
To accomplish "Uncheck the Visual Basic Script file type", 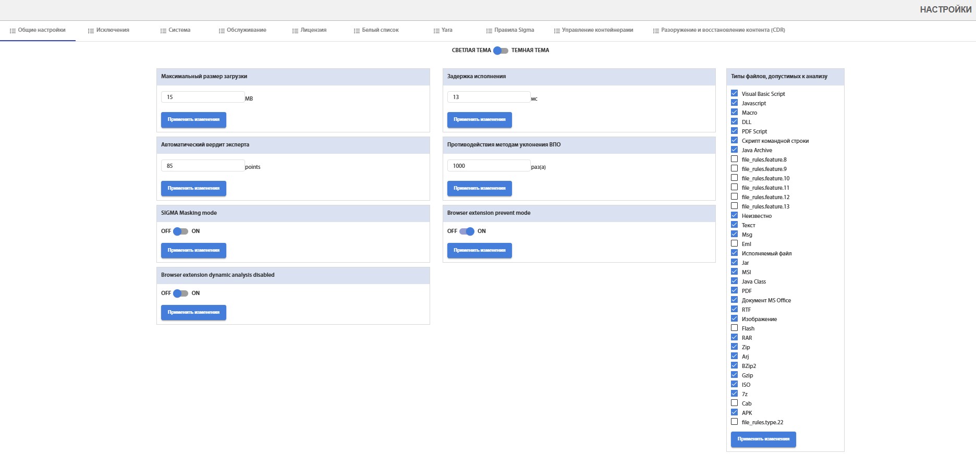I will [x=734, y=94].
